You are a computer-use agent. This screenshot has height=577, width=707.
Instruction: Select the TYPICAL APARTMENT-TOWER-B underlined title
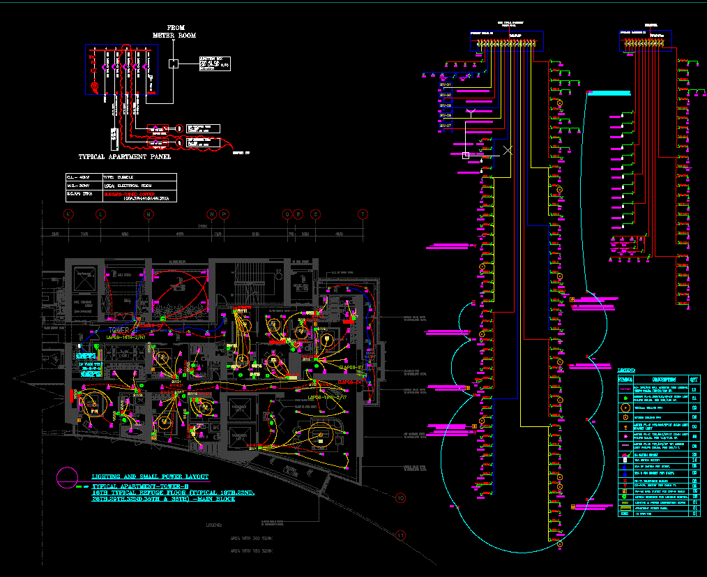(141, 486)
